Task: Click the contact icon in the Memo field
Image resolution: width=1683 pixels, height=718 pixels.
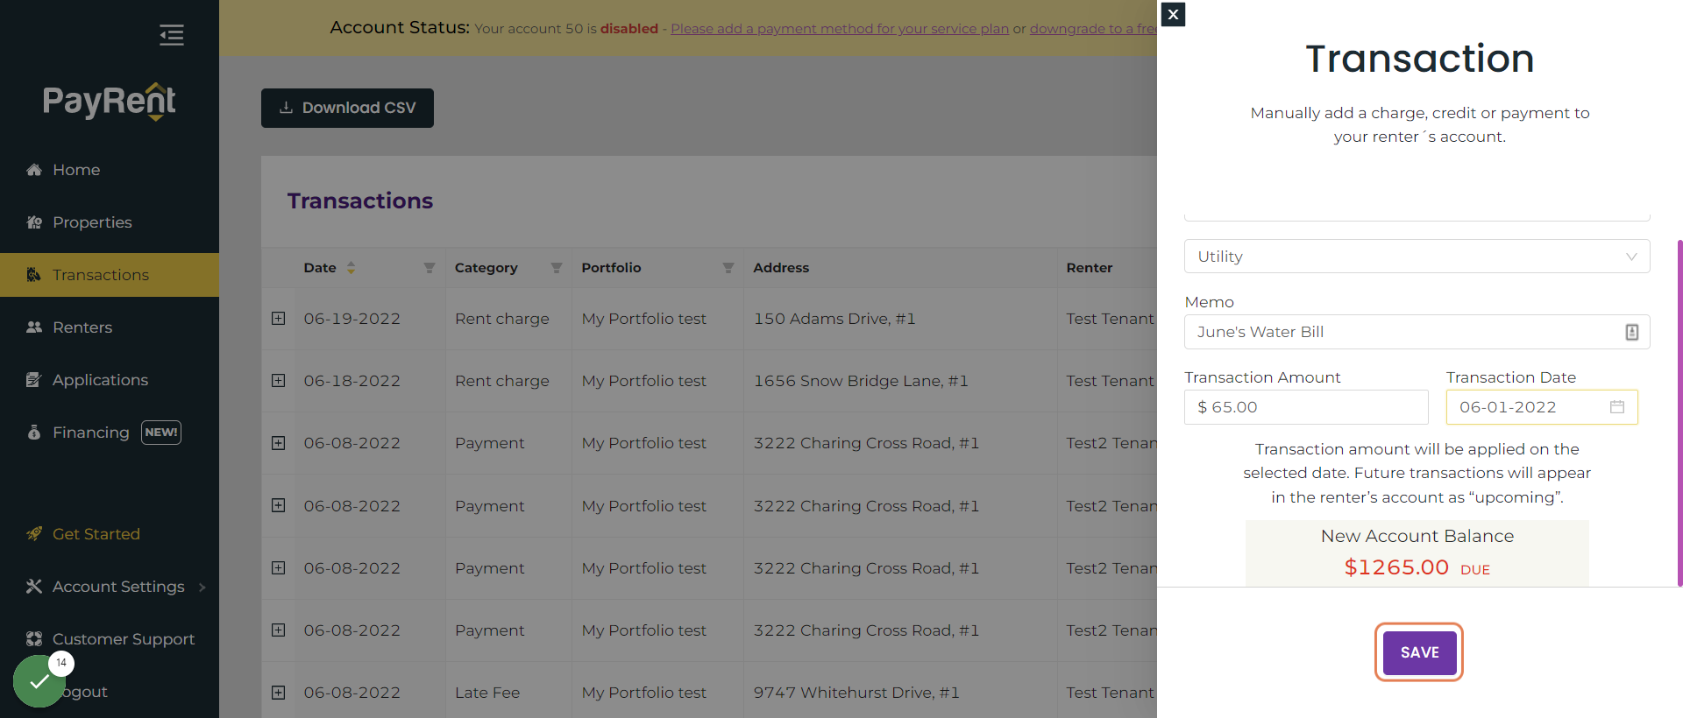Action: pyautogui.click(x=1632, y=332)
